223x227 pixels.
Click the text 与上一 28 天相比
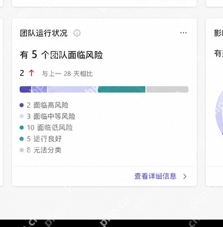(67, 74)
